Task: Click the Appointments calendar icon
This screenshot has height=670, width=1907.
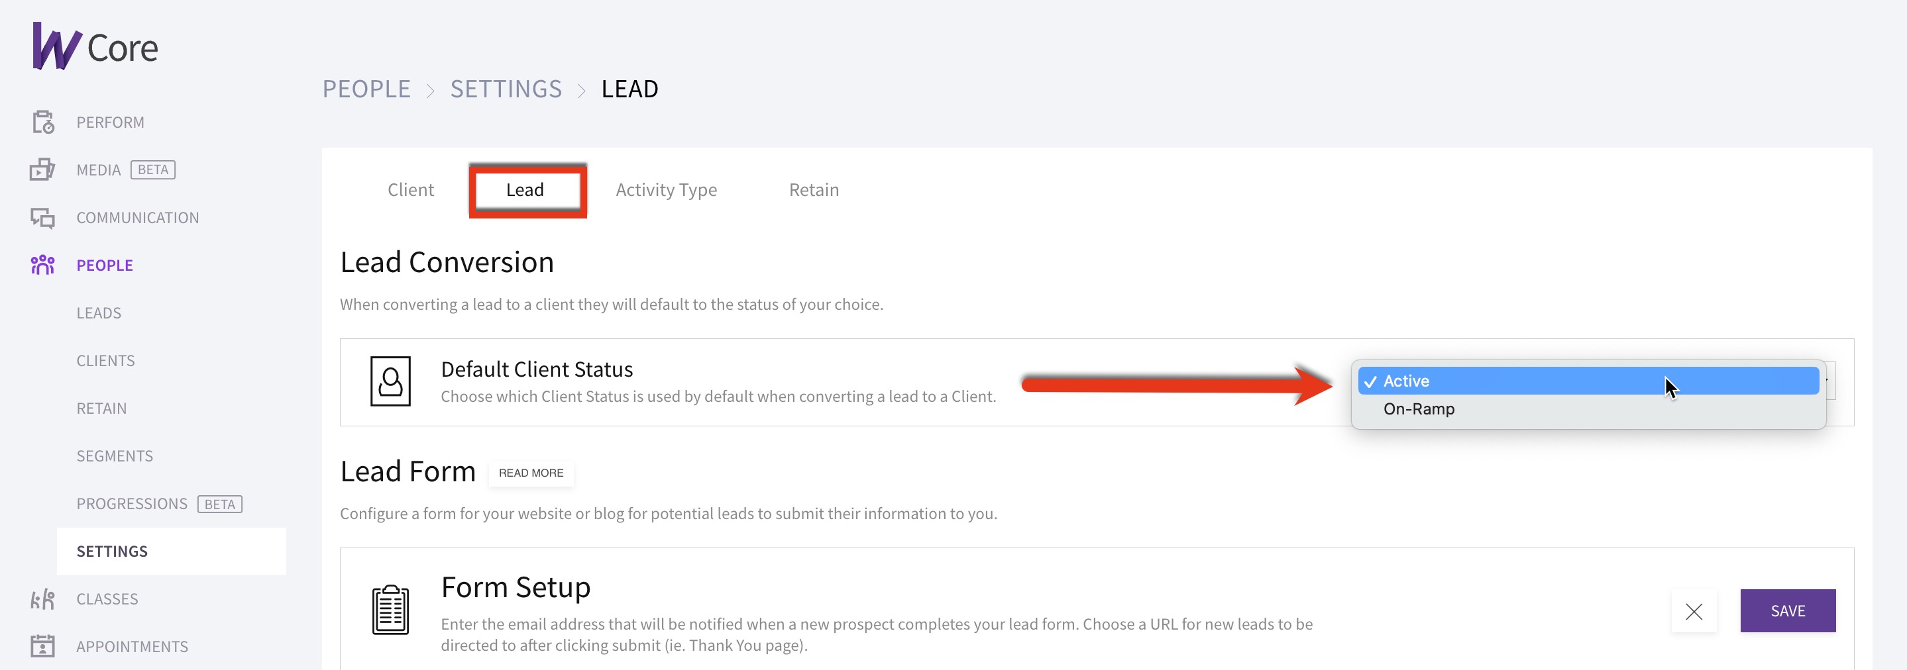Action: click(x=42, y=646)
